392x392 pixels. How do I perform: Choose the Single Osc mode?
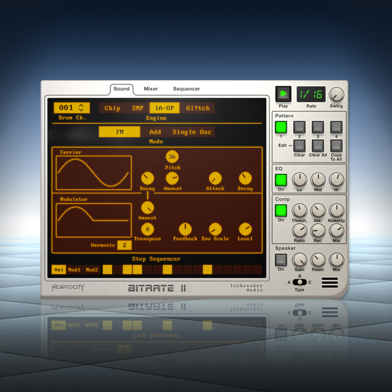[192, 132]
